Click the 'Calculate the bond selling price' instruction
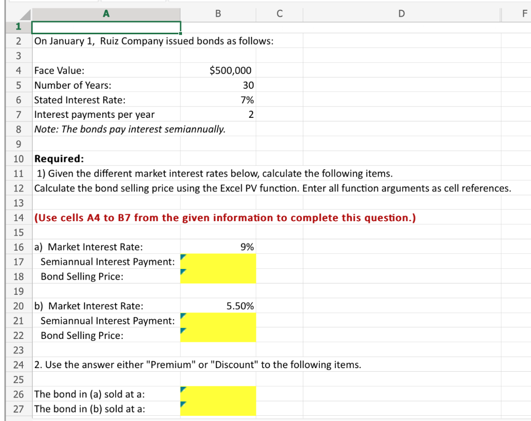531x421 pixels. click(273, 188)
